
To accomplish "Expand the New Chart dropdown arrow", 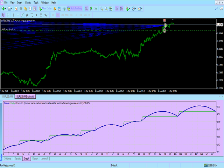I will (x=6, y=9).
